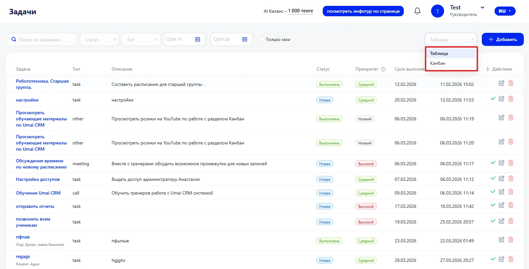Open the Обсуждение времени по новому расписанию link
This screenshot has width=529, height=269.
tap(41, 164)
